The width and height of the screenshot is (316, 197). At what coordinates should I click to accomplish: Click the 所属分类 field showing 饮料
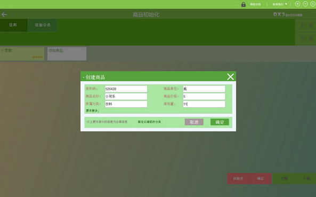point(126,104)
